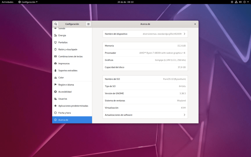Open the Configuración app menu dropdown in top bar
The image size is (251, 157).
coord(28,2)
